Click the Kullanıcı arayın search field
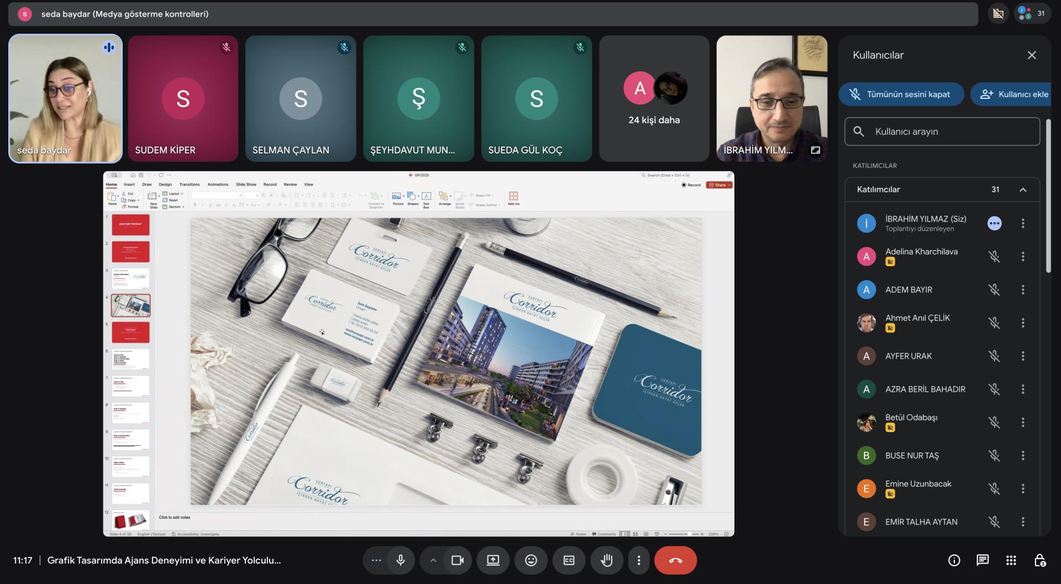The image size is (1061, 584). (x=942, y=131)
